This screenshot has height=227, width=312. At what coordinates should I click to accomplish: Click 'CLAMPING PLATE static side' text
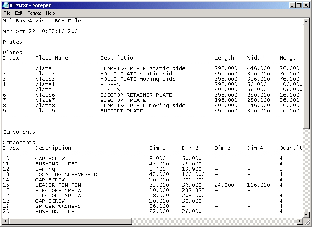pyautogui.click(x=143, y=68)
